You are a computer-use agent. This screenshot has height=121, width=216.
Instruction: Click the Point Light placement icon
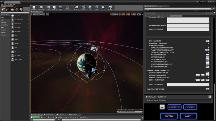[x=13, y=28]
